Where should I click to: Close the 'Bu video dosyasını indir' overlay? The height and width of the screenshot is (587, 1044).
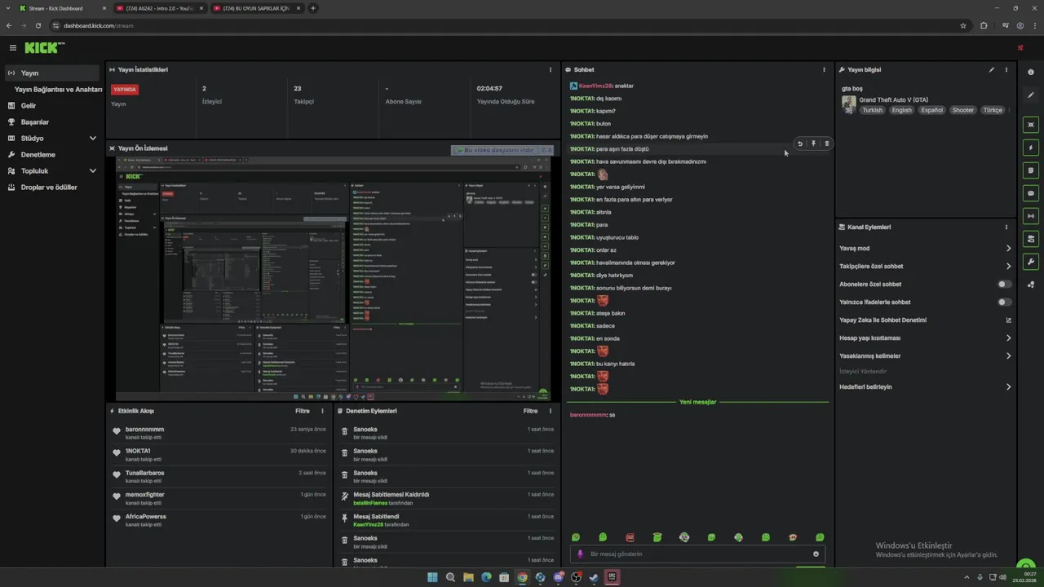pyautogui.click(x=549, y=150)
